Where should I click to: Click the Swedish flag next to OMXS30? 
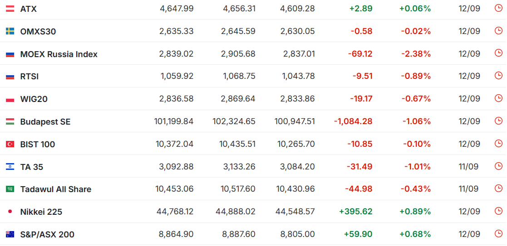[10, 31]
